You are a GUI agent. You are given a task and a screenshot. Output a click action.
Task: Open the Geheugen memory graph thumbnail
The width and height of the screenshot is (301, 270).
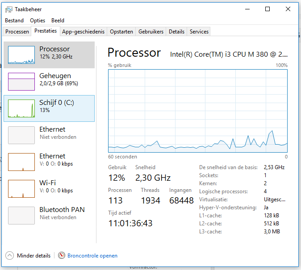(x=21, y=81)
